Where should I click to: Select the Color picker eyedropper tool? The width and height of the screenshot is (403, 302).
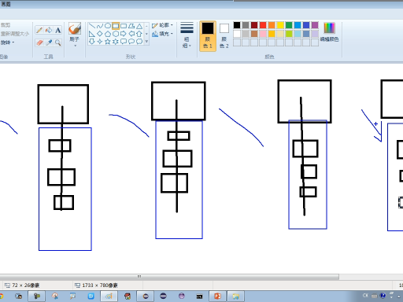pyautogui.click(x=49, y=42)
